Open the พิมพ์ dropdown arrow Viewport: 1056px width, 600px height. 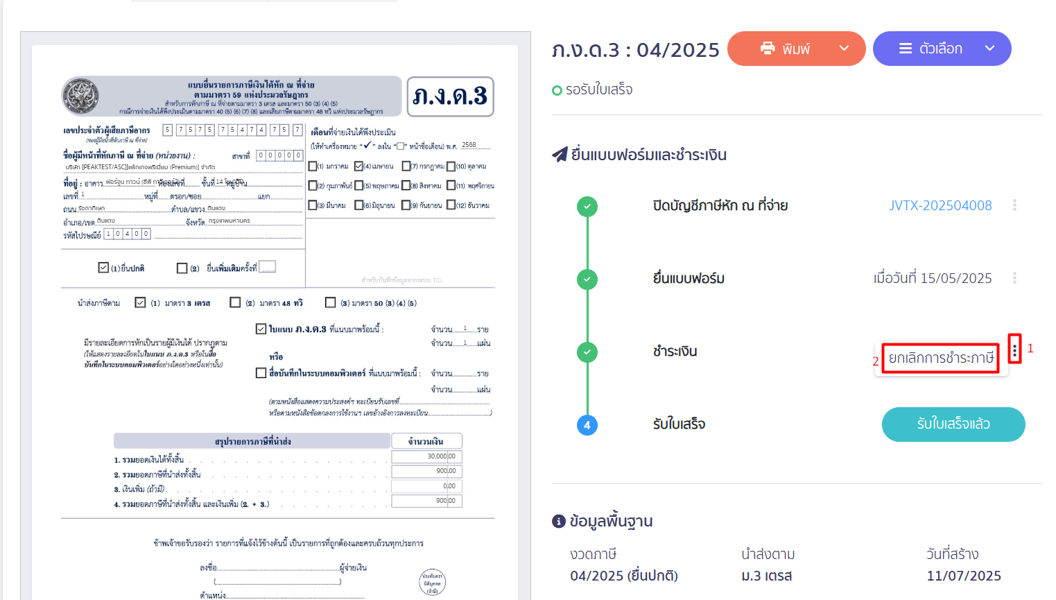click(844, 49)
